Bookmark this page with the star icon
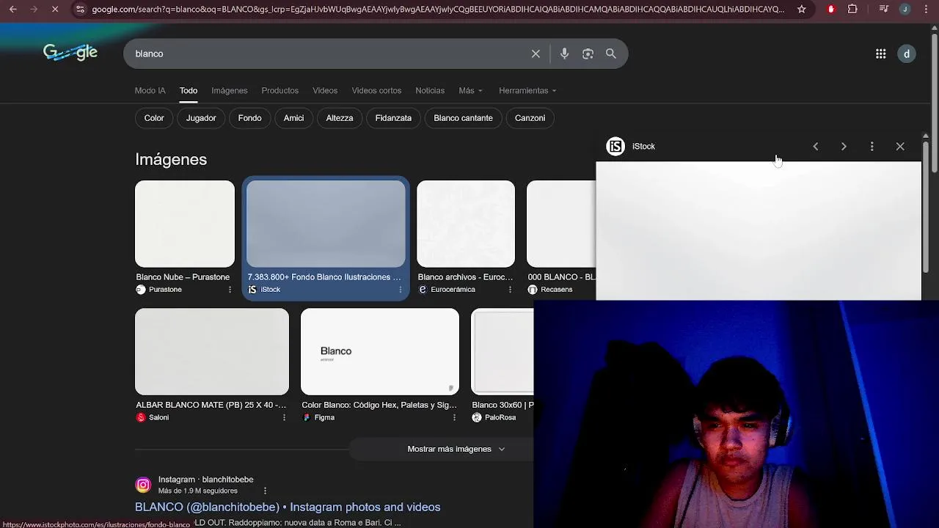 click(x=801, y=10)
